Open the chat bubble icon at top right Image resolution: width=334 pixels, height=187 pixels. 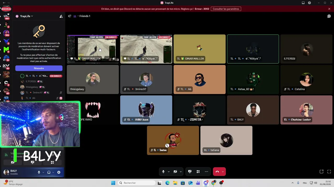point(329,16)
